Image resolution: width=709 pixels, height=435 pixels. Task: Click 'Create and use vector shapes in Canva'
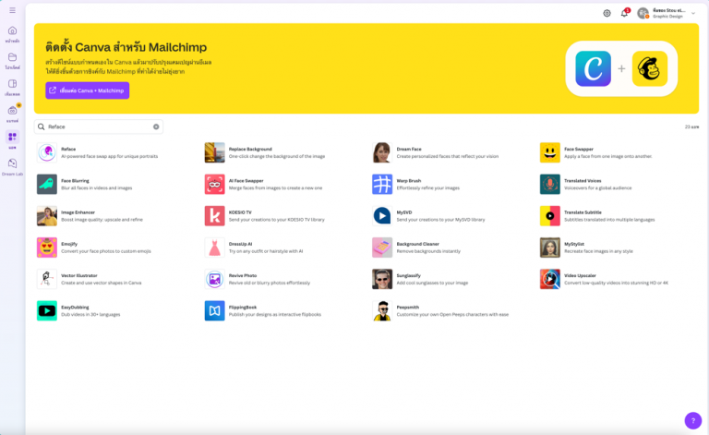point(102,283)
